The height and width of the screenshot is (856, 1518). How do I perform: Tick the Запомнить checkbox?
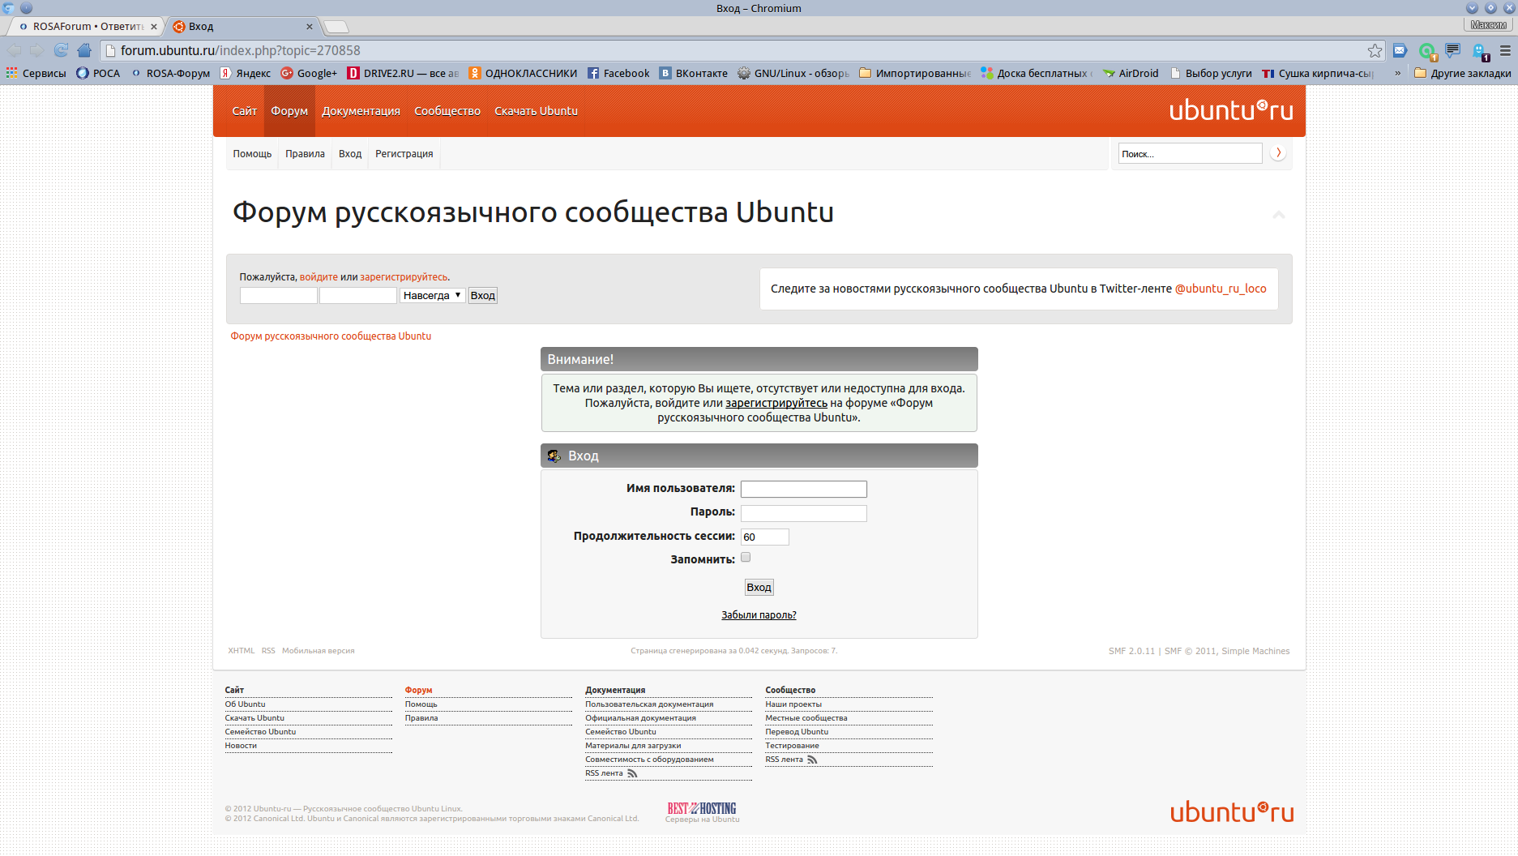coord(746,558)
